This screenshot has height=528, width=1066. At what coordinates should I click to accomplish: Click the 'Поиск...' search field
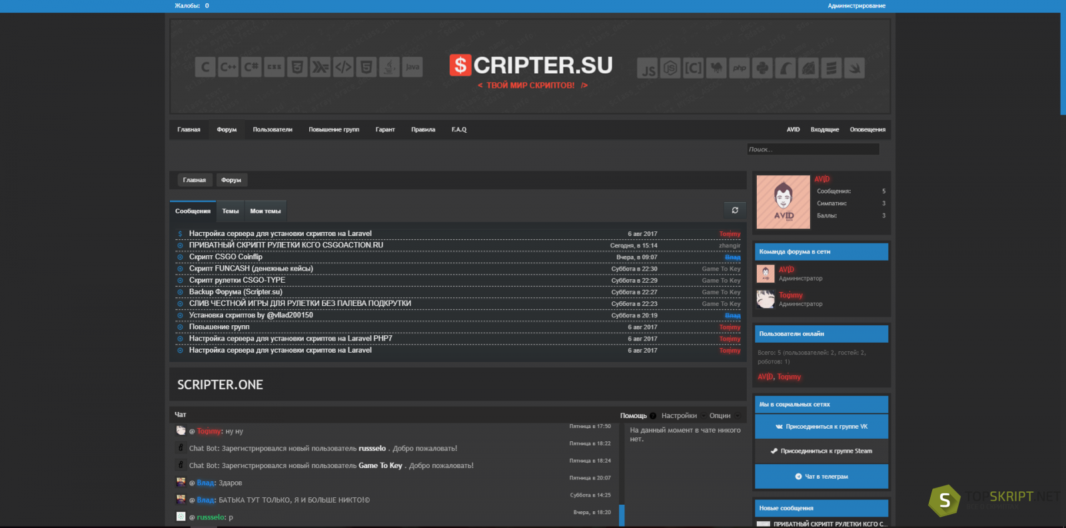click(x=813, y=149)
